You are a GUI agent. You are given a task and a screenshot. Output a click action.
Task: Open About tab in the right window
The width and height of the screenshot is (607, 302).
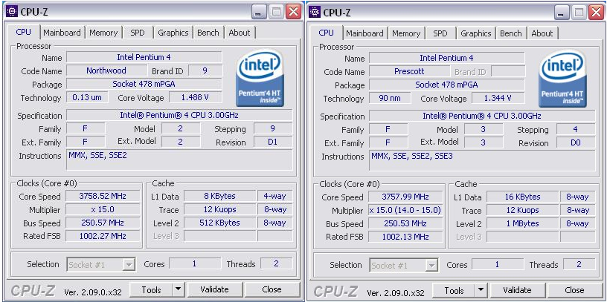click(x=542, y=33)
